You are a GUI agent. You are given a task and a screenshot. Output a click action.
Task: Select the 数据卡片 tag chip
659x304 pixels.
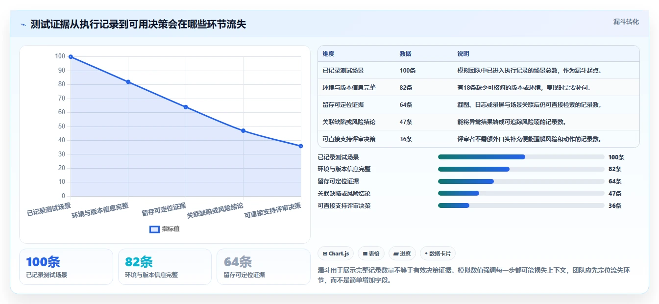point(438,253)
